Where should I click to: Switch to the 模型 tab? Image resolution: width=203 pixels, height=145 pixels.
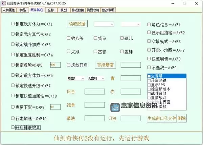tap(64, 10)
